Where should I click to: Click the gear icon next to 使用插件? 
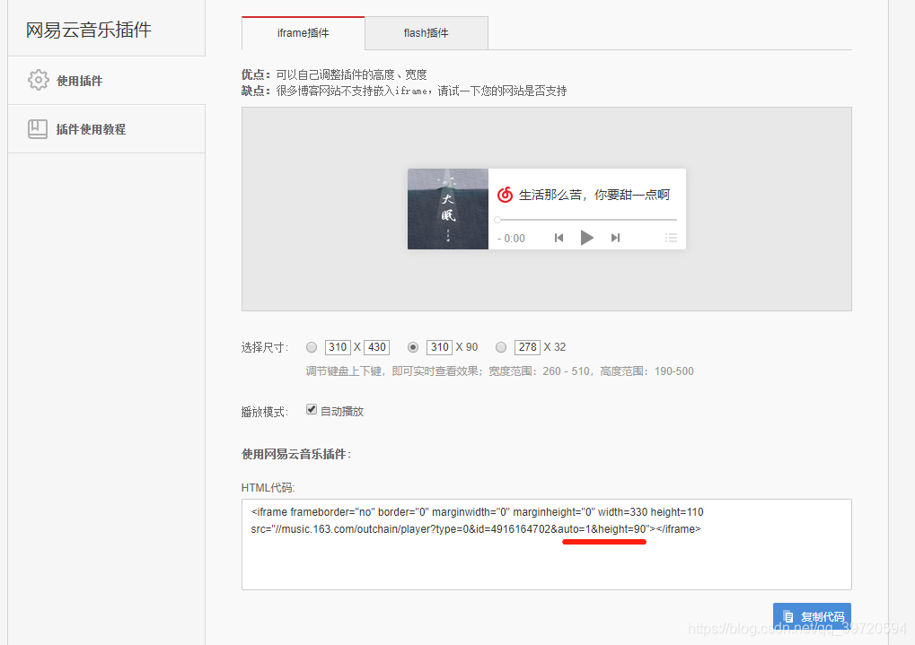(x=39, y=80)
